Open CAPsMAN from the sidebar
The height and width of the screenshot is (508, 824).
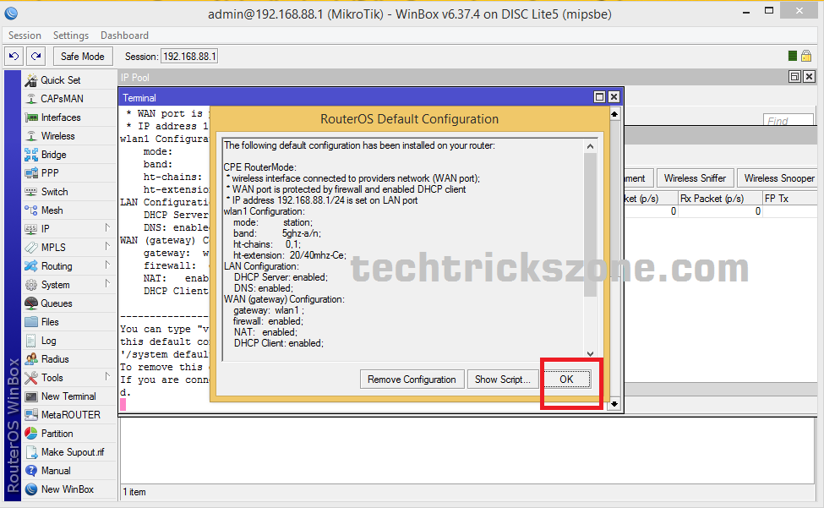[x=62, y=99]
